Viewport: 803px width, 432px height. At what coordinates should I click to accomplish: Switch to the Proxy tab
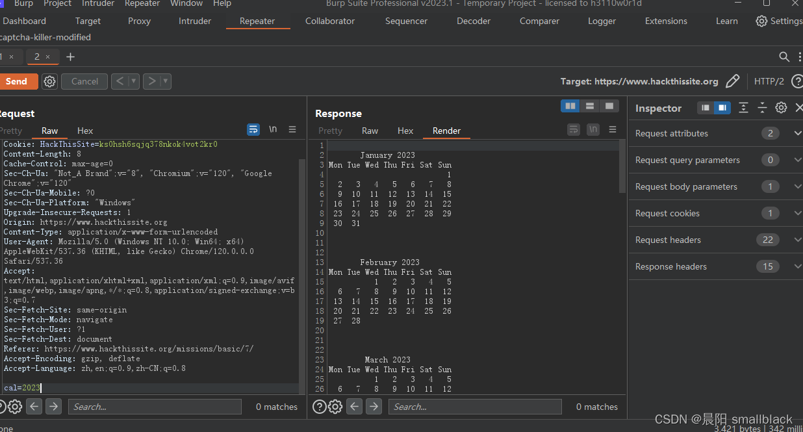point(139,21)
